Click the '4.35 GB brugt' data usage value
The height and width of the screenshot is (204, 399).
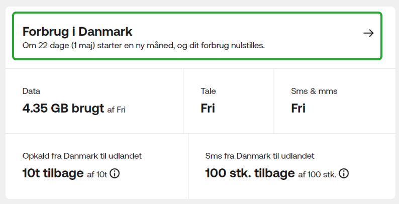[x=63, y=108]
